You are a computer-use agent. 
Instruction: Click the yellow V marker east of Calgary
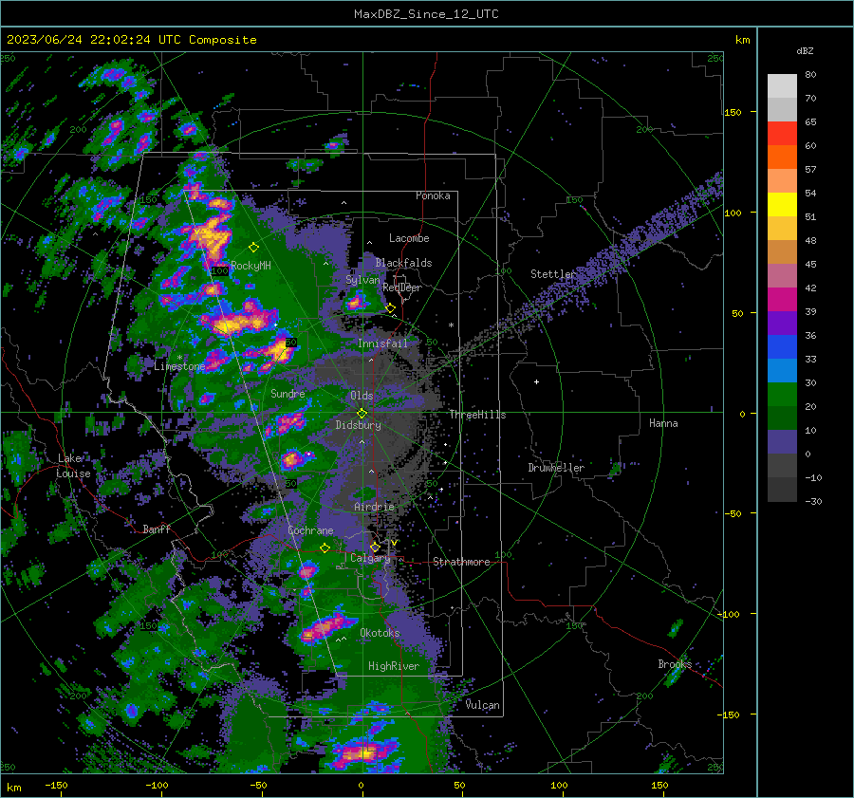click(x=394, y=543)
